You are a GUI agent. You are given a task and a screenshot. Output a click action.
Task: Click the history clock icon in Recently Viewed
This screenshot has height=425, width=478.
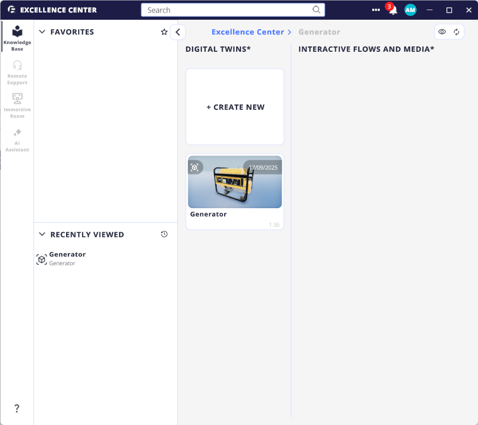coord(164,235)
